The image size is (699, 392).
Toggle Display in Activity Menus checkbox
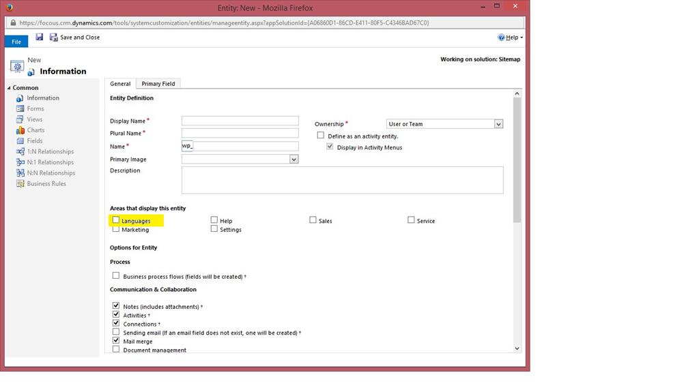(x=330, y=147)
